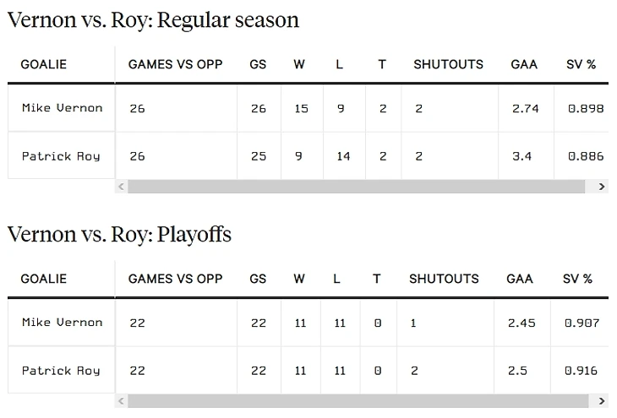
Task: Click SHUTOUTS header in playoffs table
Action: pos(444,279)
